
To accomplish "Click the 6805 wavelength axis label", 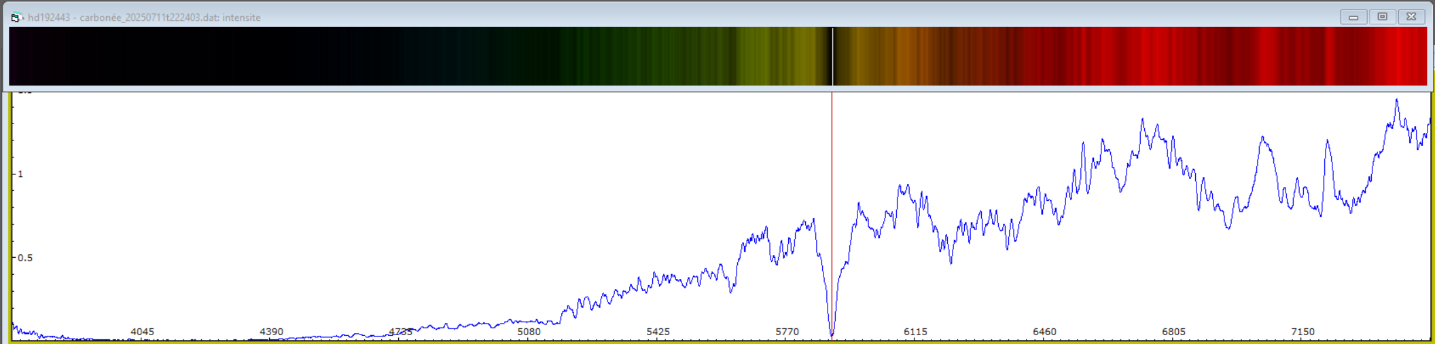I will click(1173, 332).
